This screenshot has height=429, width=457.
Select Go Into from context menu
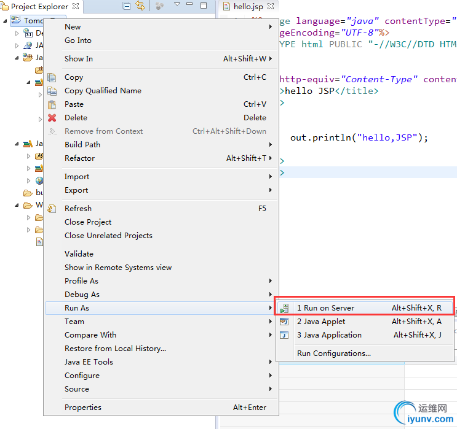162,41
